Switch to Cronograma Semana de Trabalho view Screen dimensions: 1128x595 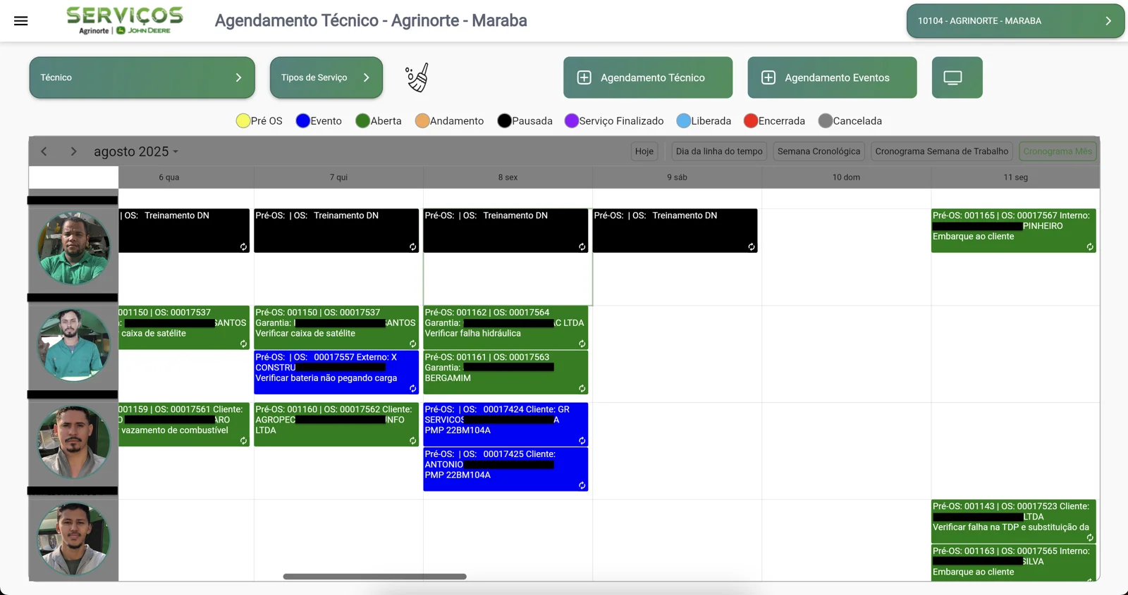pos(942,151)
